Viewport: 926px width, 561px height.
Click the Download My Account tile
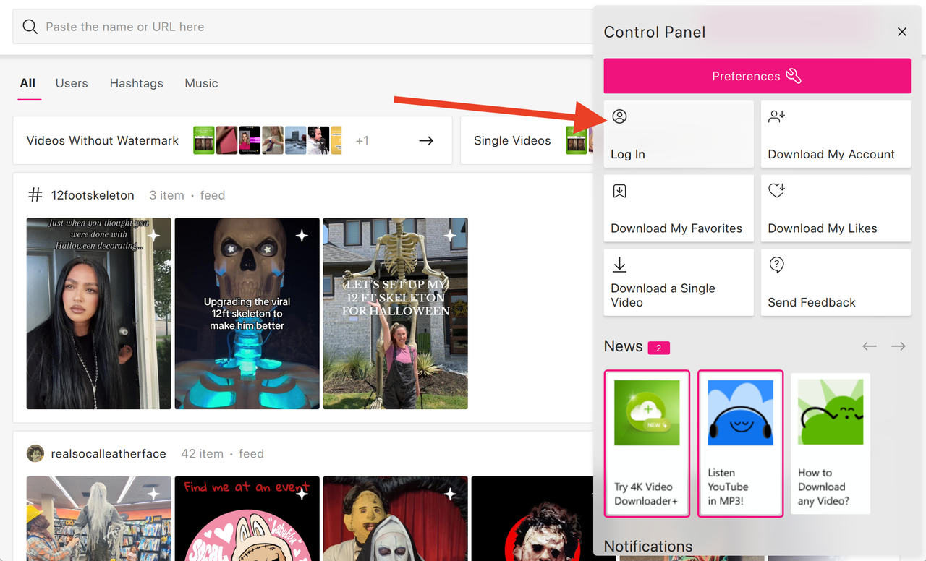(x=836, y=134)
